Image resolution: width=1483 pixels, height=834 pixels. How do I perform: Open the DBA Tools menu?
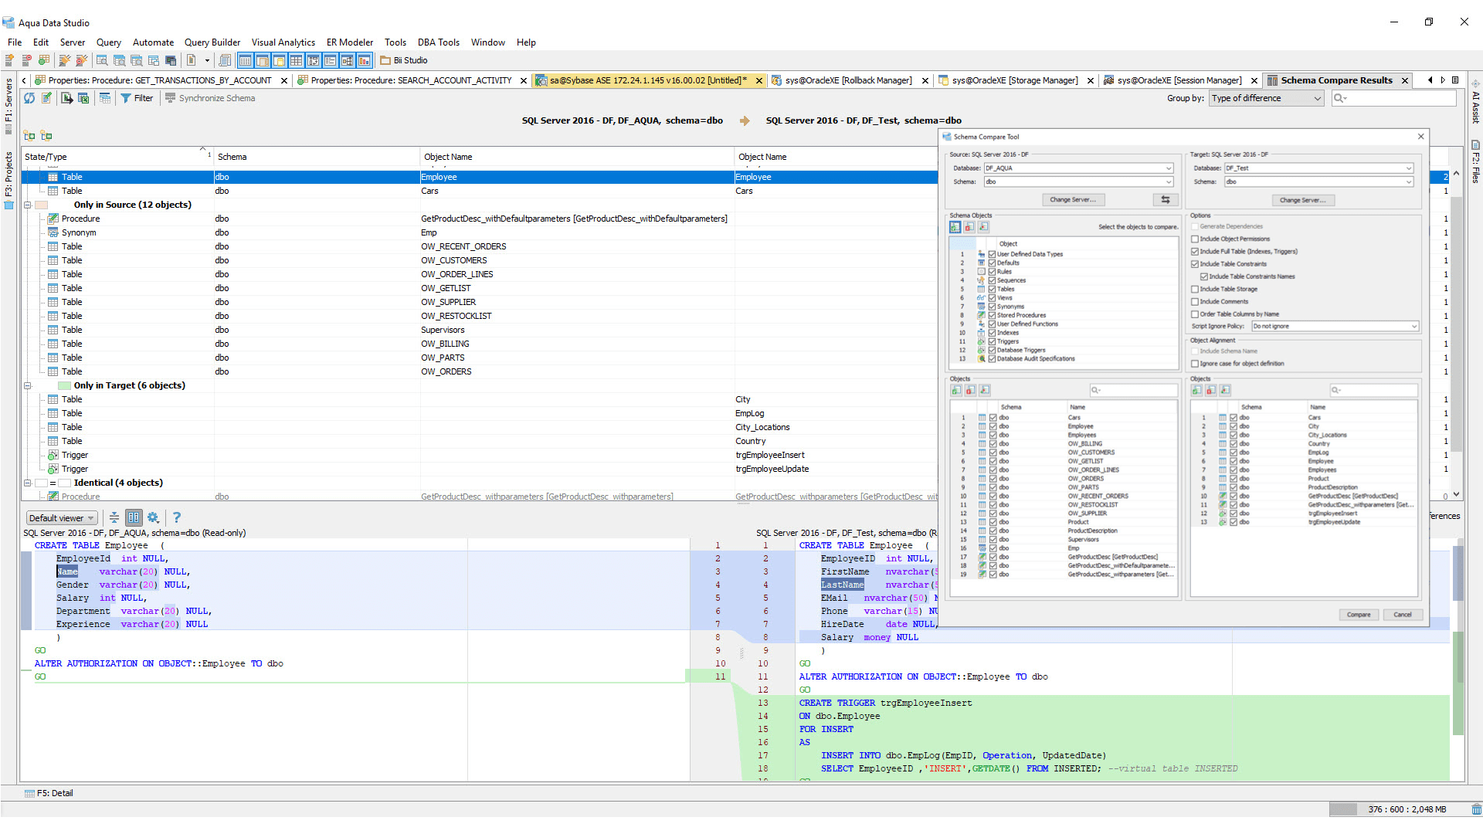click(439, 42)
